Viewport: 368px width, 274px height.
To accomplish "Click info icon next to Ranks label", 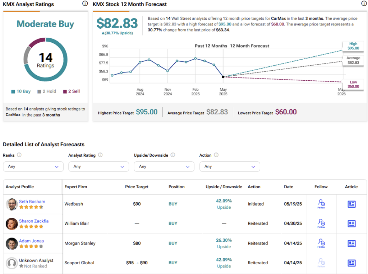I will [19, 155].
